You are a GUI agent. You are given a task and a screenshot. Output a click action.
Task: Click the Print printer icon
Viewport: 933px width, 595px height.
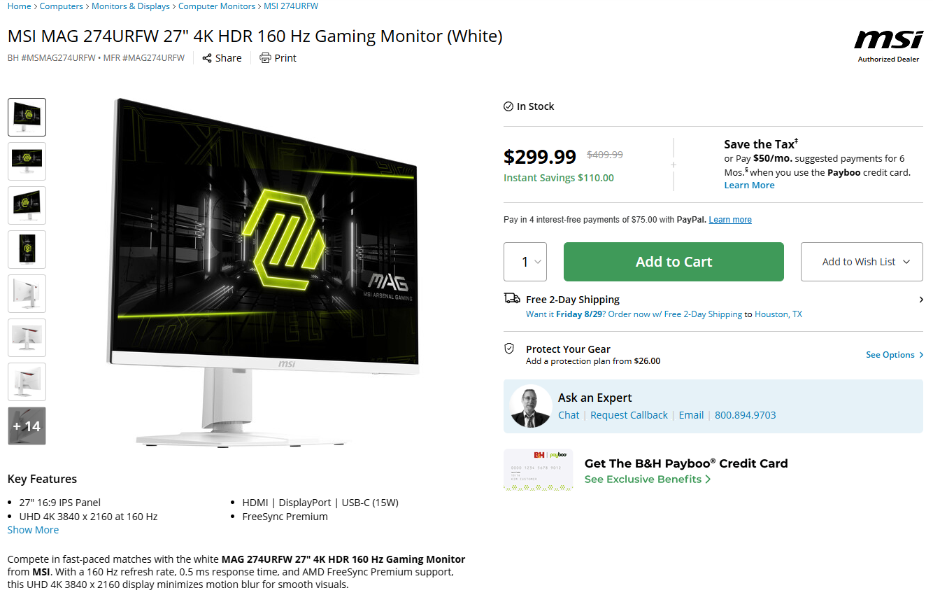(x=265, y=58)
